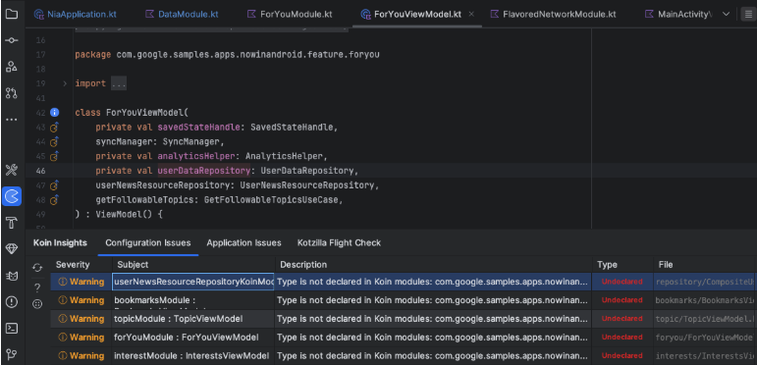Click the AnalyticsHelper type on line 45
Image resolution: width=757 pixels, height=365 pixels.
click(285, 156)
